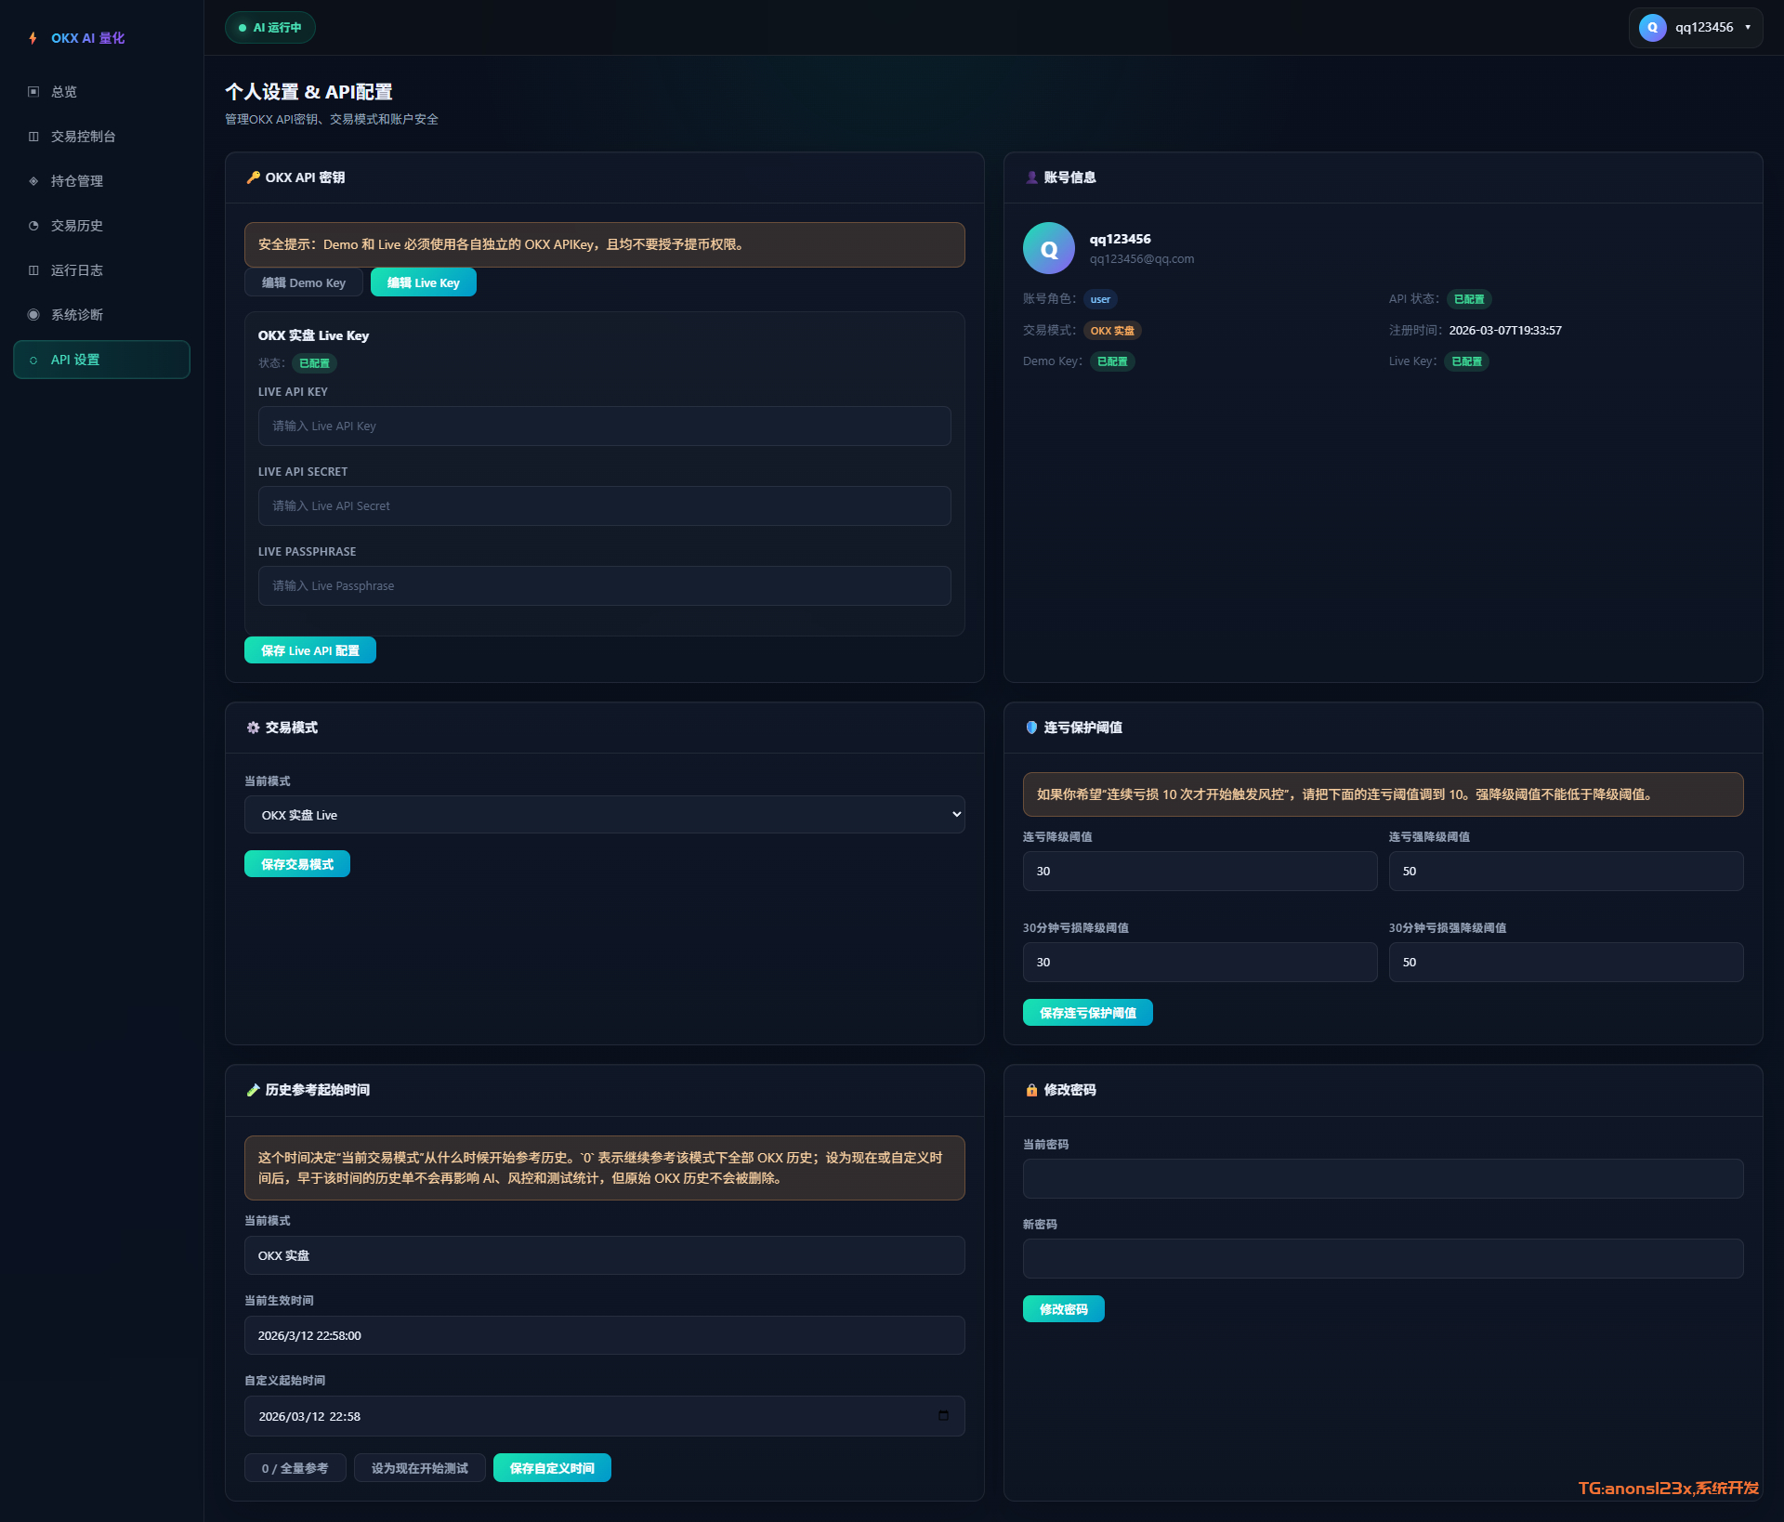Switch to 编辑 Demo Key tab
The width and height of the screenshot is (1784, 1522).
click(303, 282)
